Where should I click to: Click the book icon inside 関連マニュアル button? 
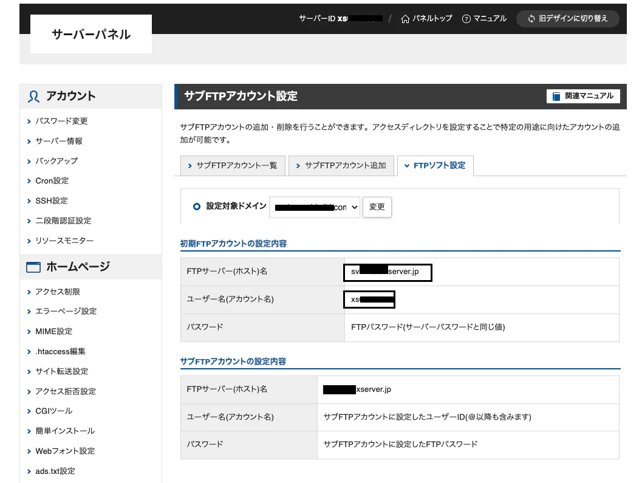[556, 96]
